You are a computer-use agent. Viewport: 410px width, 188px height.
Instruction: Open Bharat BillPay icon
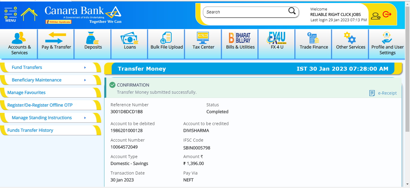[x=240, y=38]
